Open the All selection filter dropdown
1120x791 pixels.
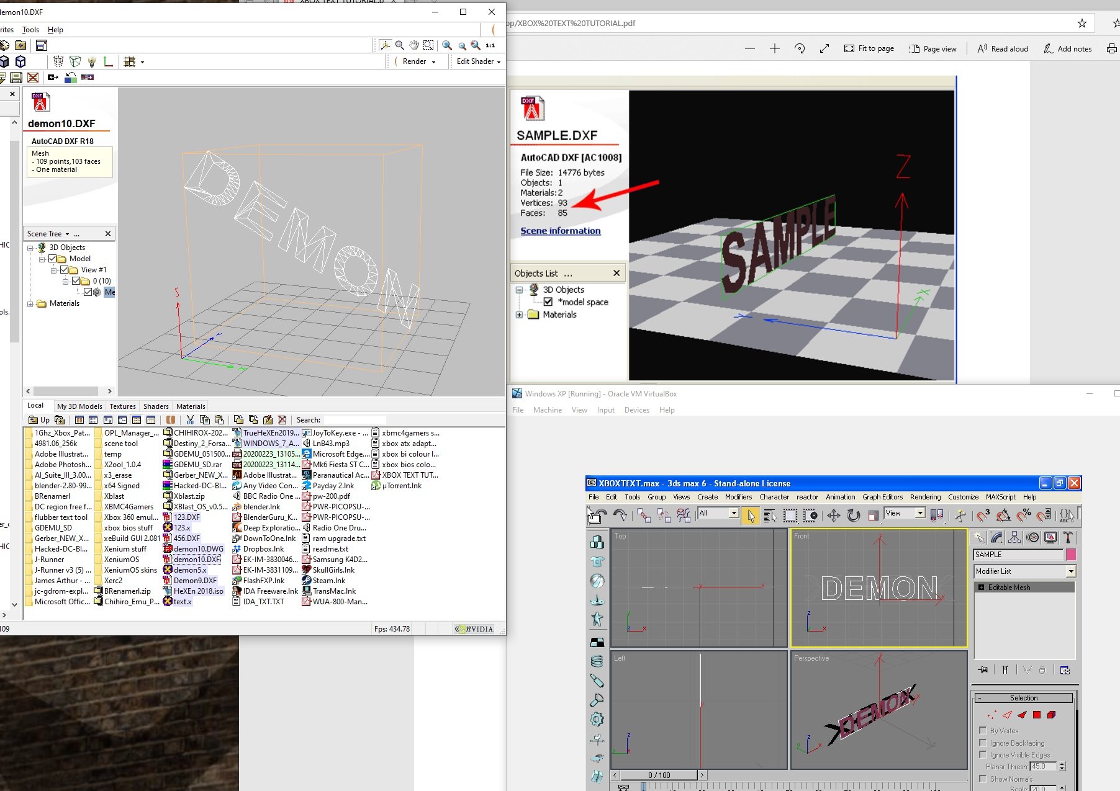tap(734, 513)
